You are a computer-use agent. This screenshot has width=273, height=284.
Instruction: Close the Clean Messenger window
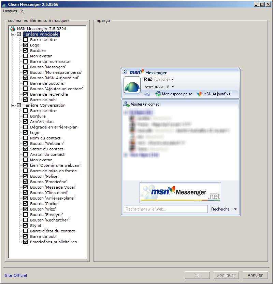click(268, 4)
